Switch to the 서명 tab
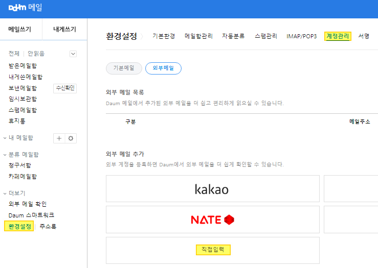 [364, 36]
